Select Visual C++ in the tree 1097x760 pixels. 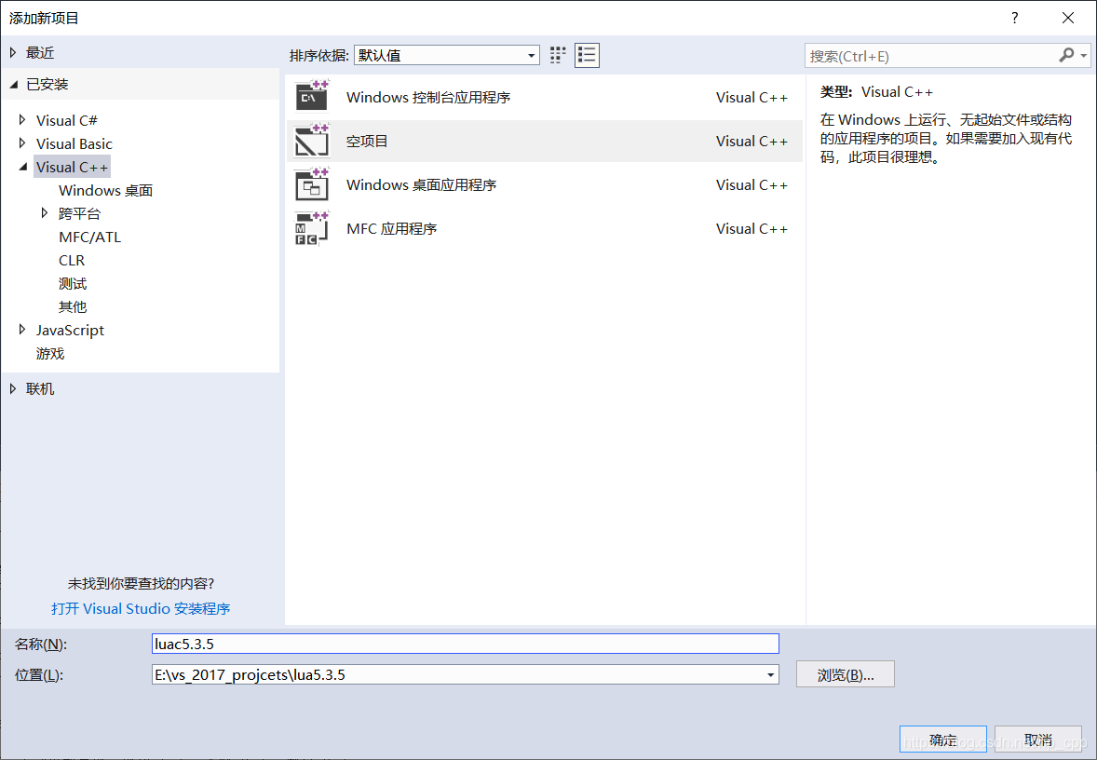tap(72, 168)
